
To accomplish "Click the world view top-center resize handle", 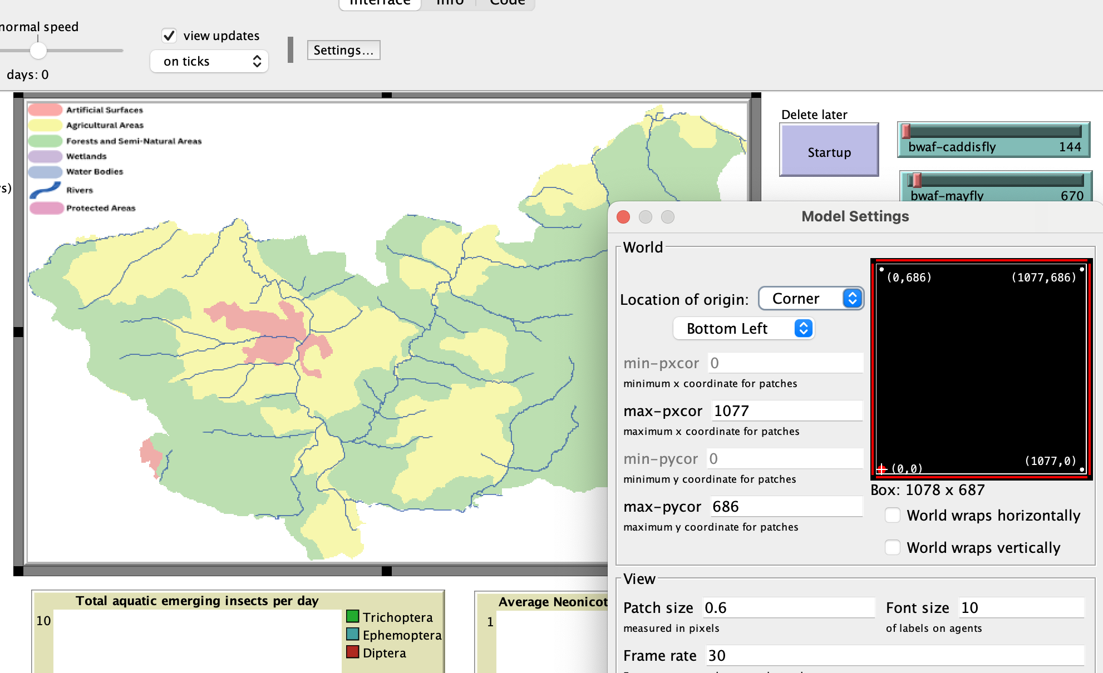I will tap(387, 95).
